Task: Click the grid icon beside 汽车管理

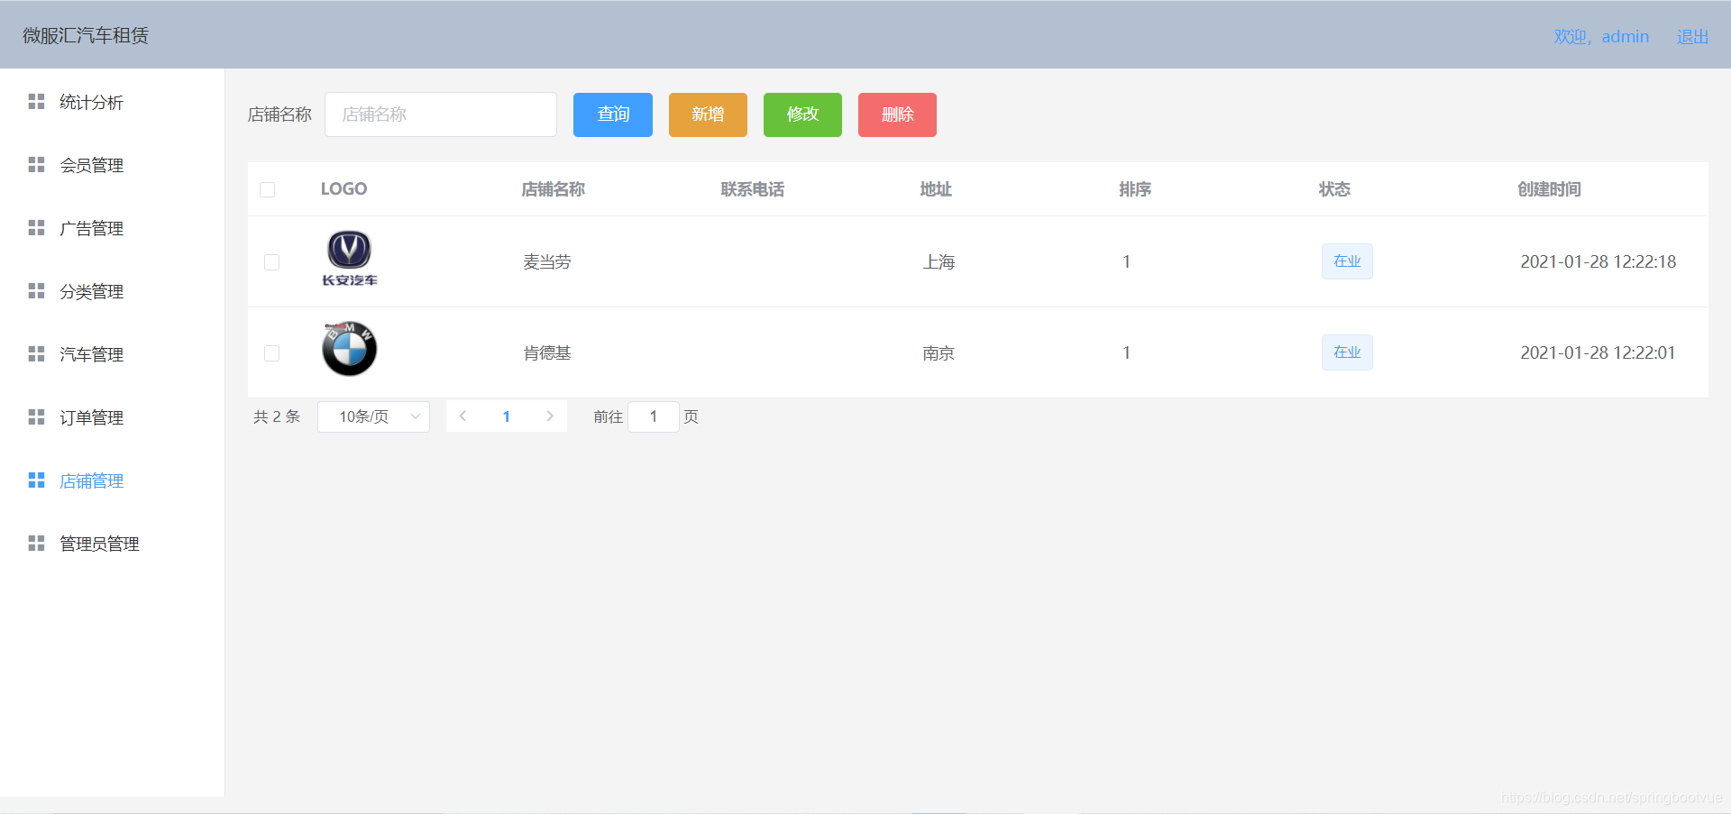Action: point(36,354)
